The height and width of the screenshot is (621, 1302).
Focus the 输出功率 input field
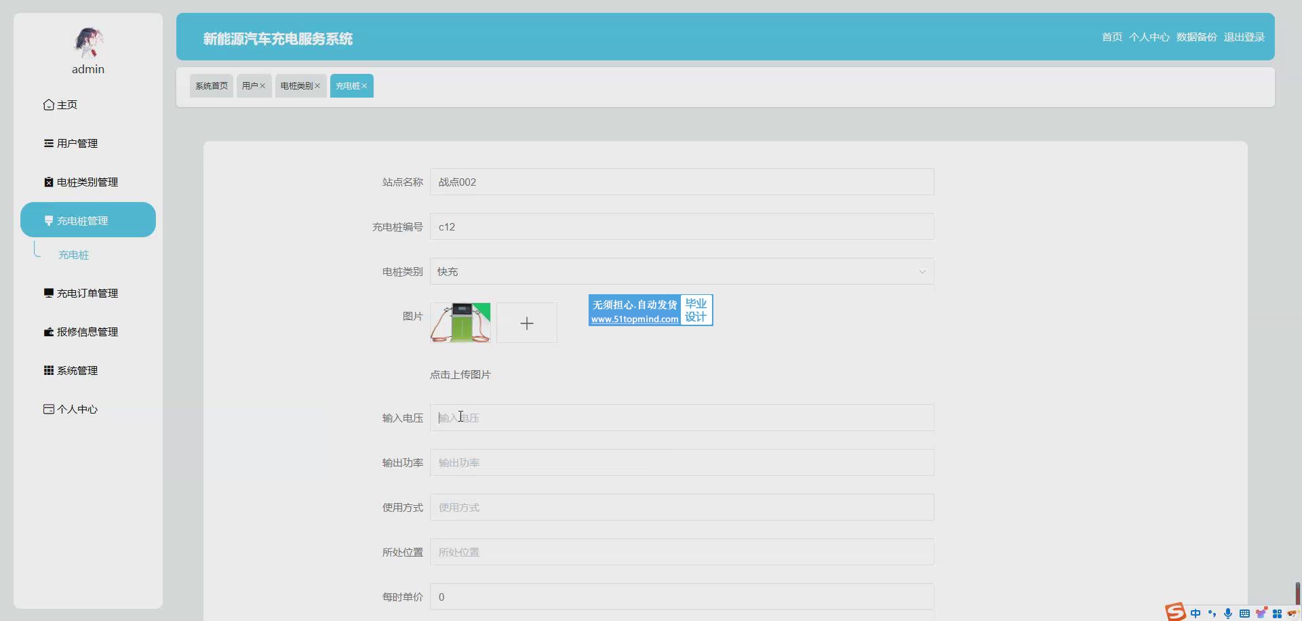pos(682,463)
